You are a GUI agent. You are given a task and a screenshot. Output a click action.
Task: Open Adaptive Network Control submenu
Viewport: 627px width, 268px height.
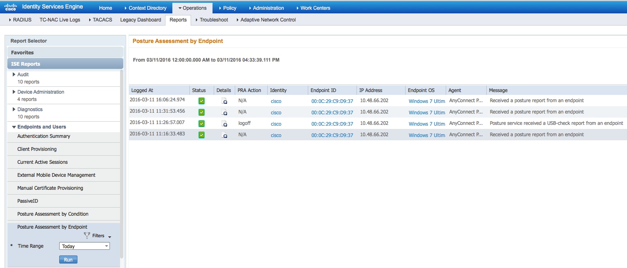click(x=266, y=19)
